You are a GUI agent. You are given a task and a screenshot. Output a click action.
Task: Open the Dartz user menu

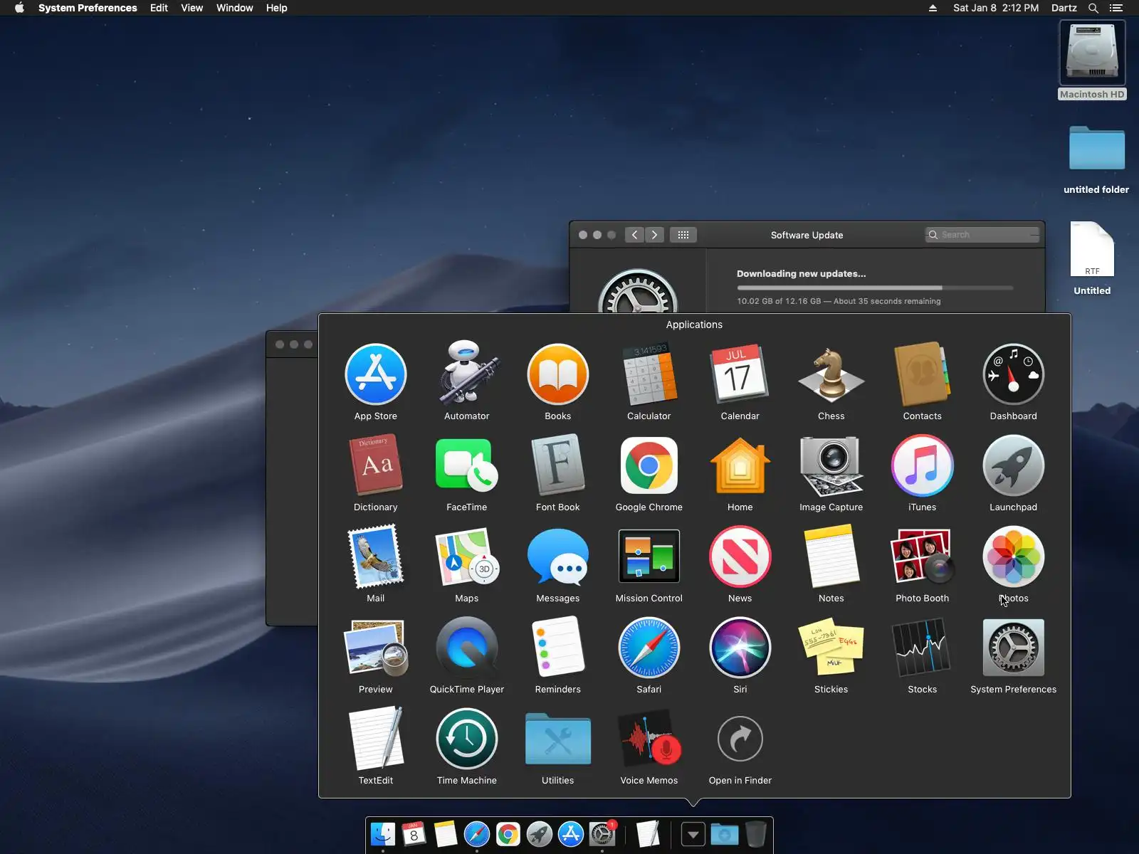pyautogui.click(x=1064, y=8)
